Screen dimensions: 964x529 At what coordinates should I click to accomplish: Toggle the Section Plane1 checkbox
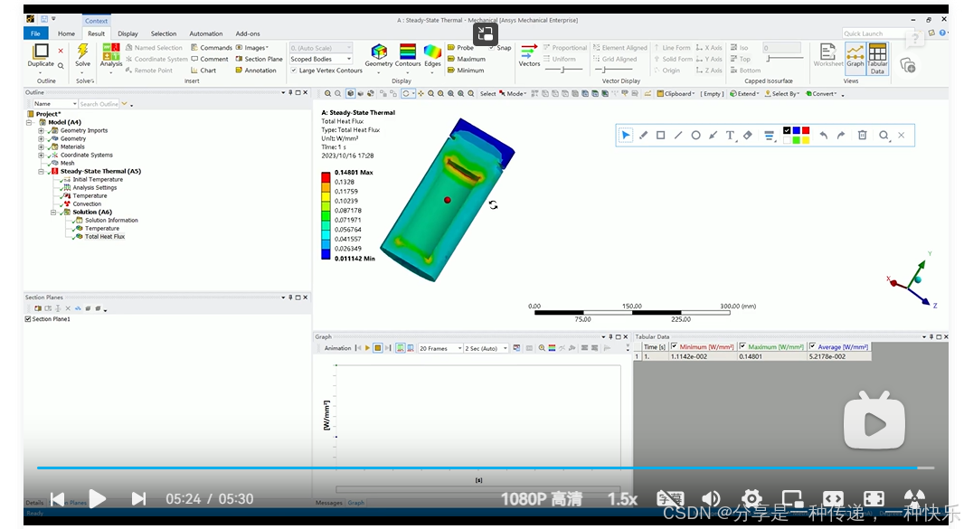[27, 317]
